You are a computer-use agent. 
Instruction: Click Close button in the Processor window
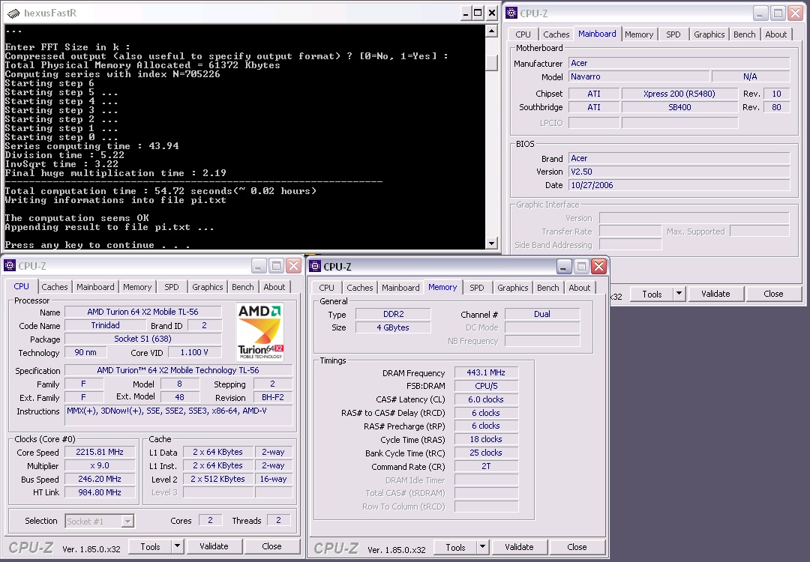point(271,546)
